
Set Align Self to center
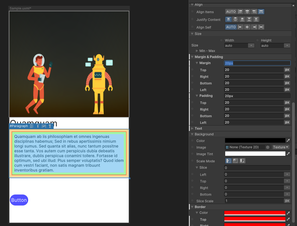[247, 27]
